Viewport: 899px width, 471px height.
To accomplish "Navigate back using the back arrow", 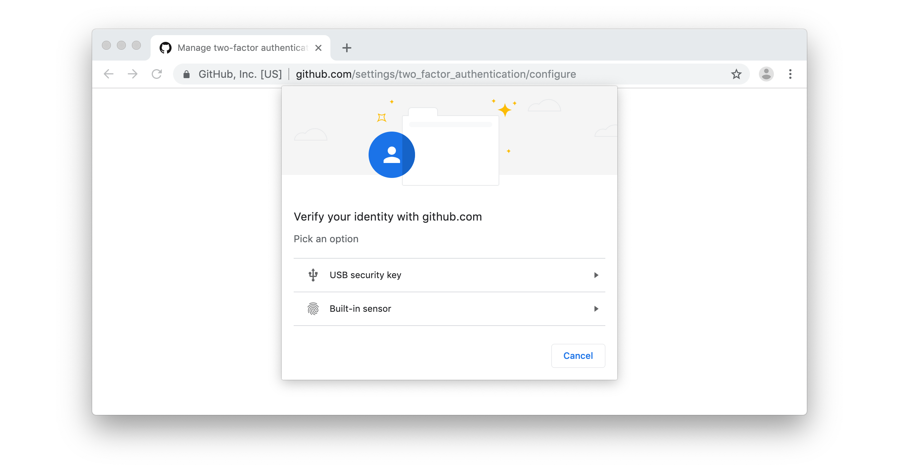I will coord(108,74).
